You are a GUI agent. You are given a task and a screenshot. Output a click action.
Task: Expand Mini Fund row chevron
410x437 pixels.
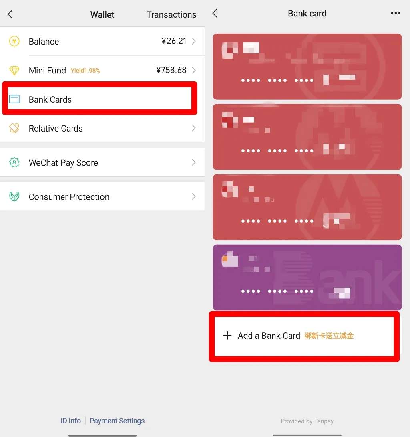(194, 70)
